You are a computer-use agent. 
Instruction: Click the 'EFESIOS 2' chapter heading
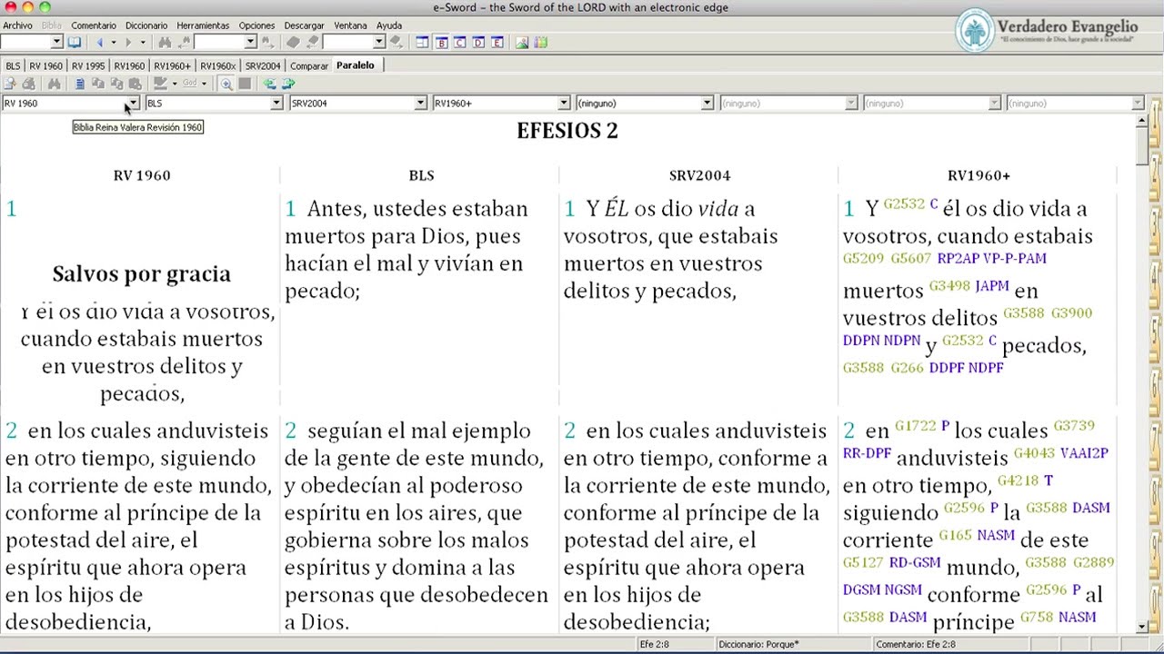click(567, 131)
